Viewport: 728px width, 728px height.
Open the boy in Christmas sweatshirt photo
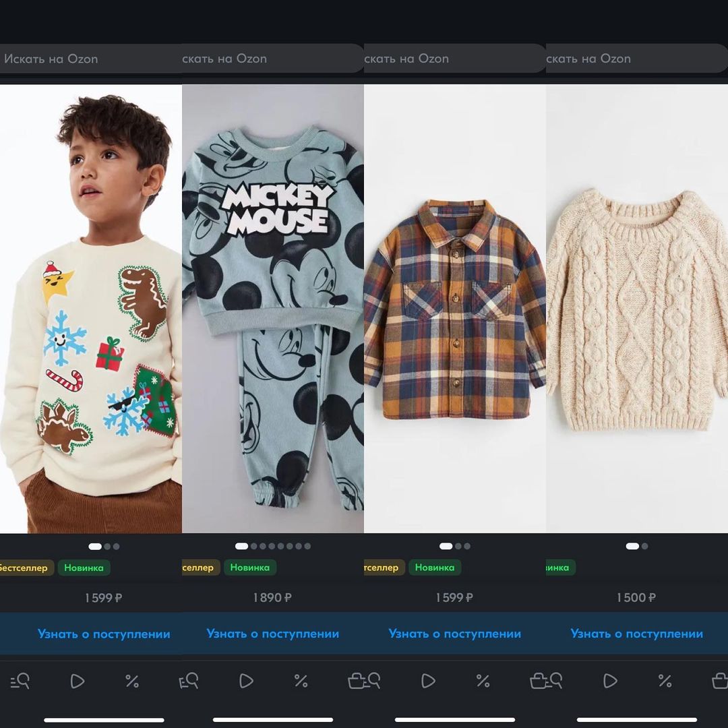click(91, 309)
